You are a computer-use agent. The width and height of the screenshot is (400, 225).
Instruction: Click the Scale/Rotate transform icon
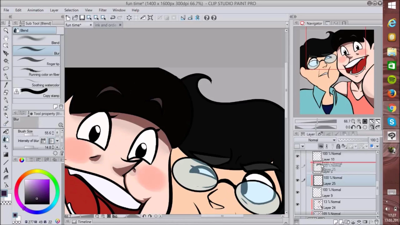(150, 18)
